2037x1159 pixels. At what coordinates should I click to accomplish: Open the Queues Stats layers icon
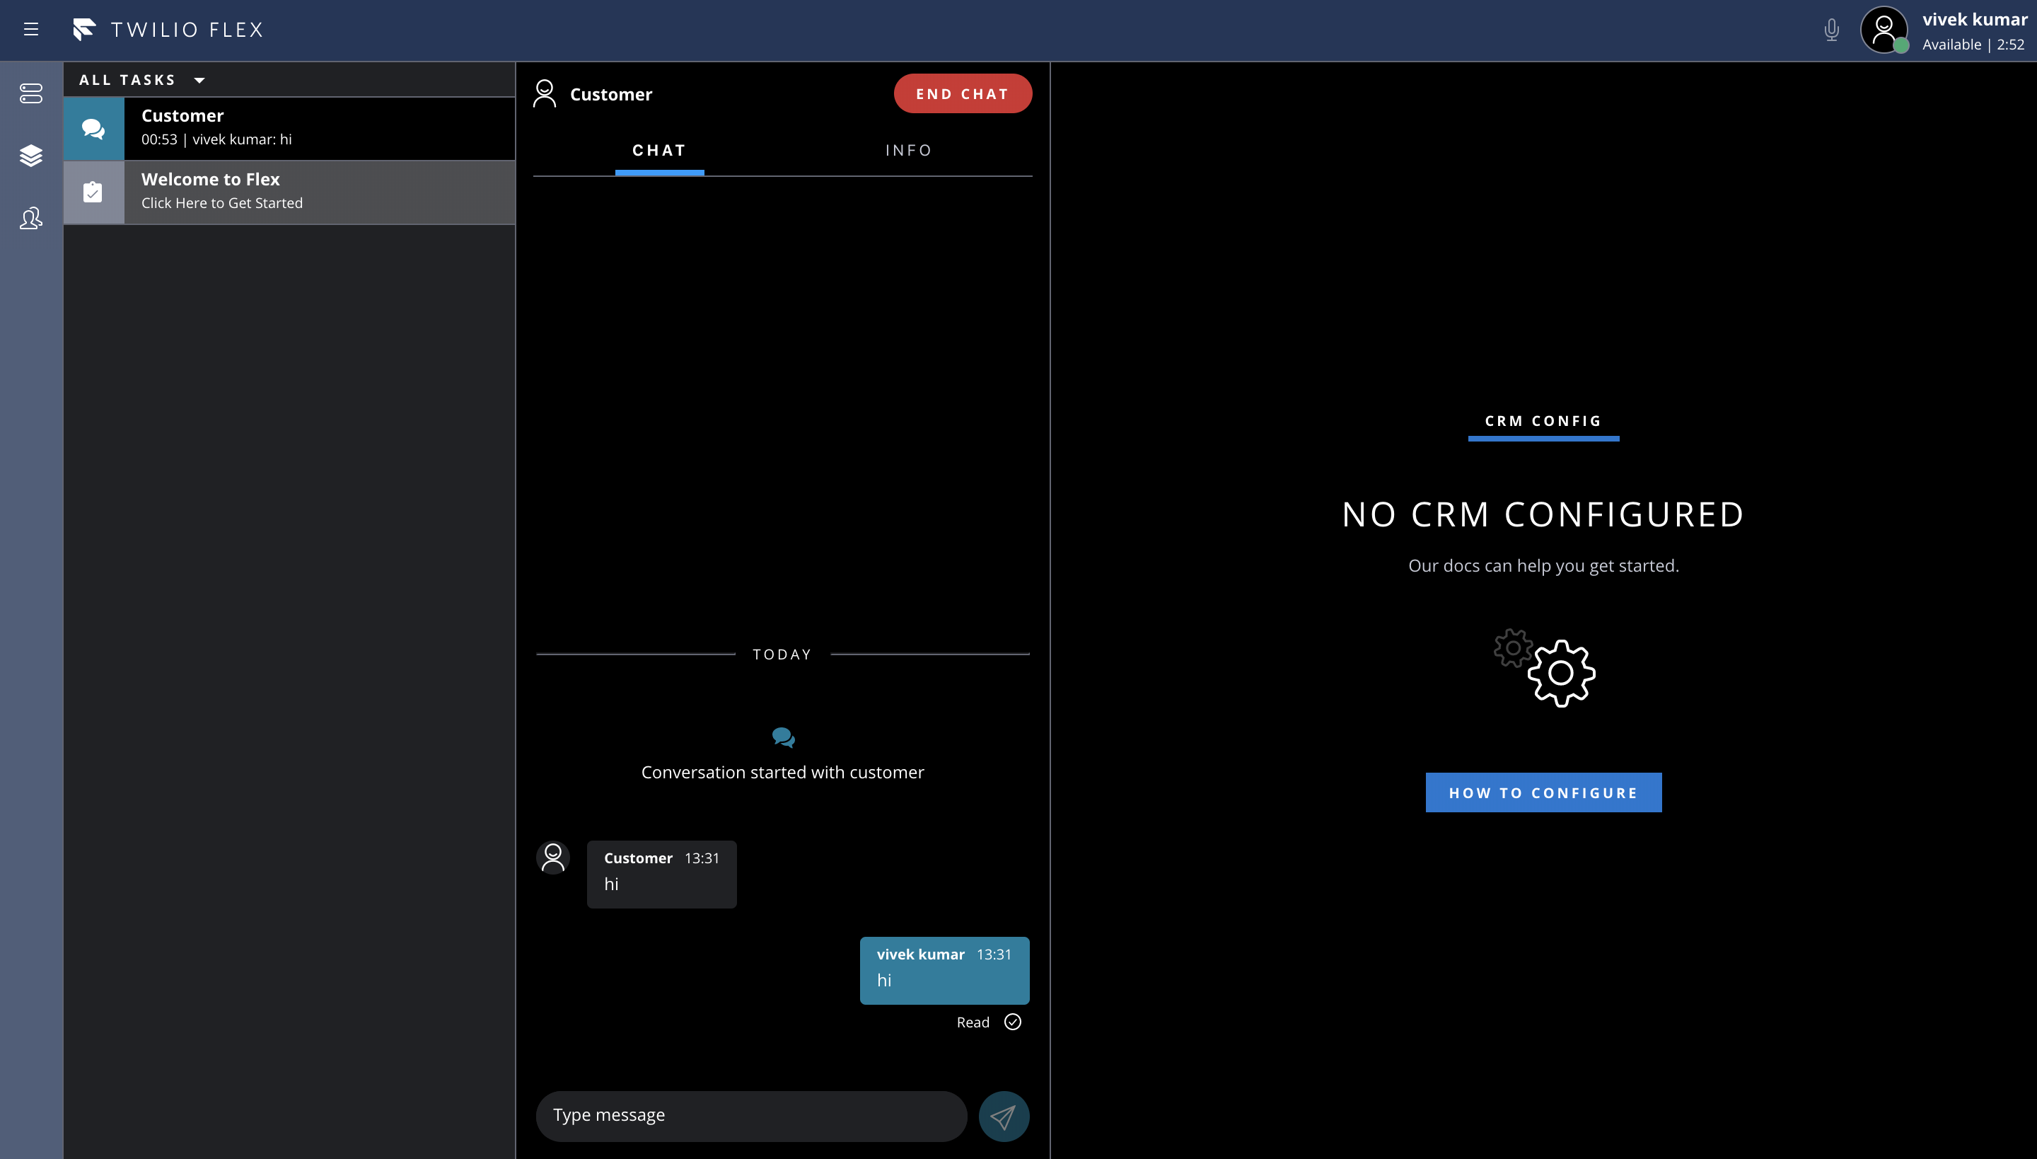(x=31, y=155)
